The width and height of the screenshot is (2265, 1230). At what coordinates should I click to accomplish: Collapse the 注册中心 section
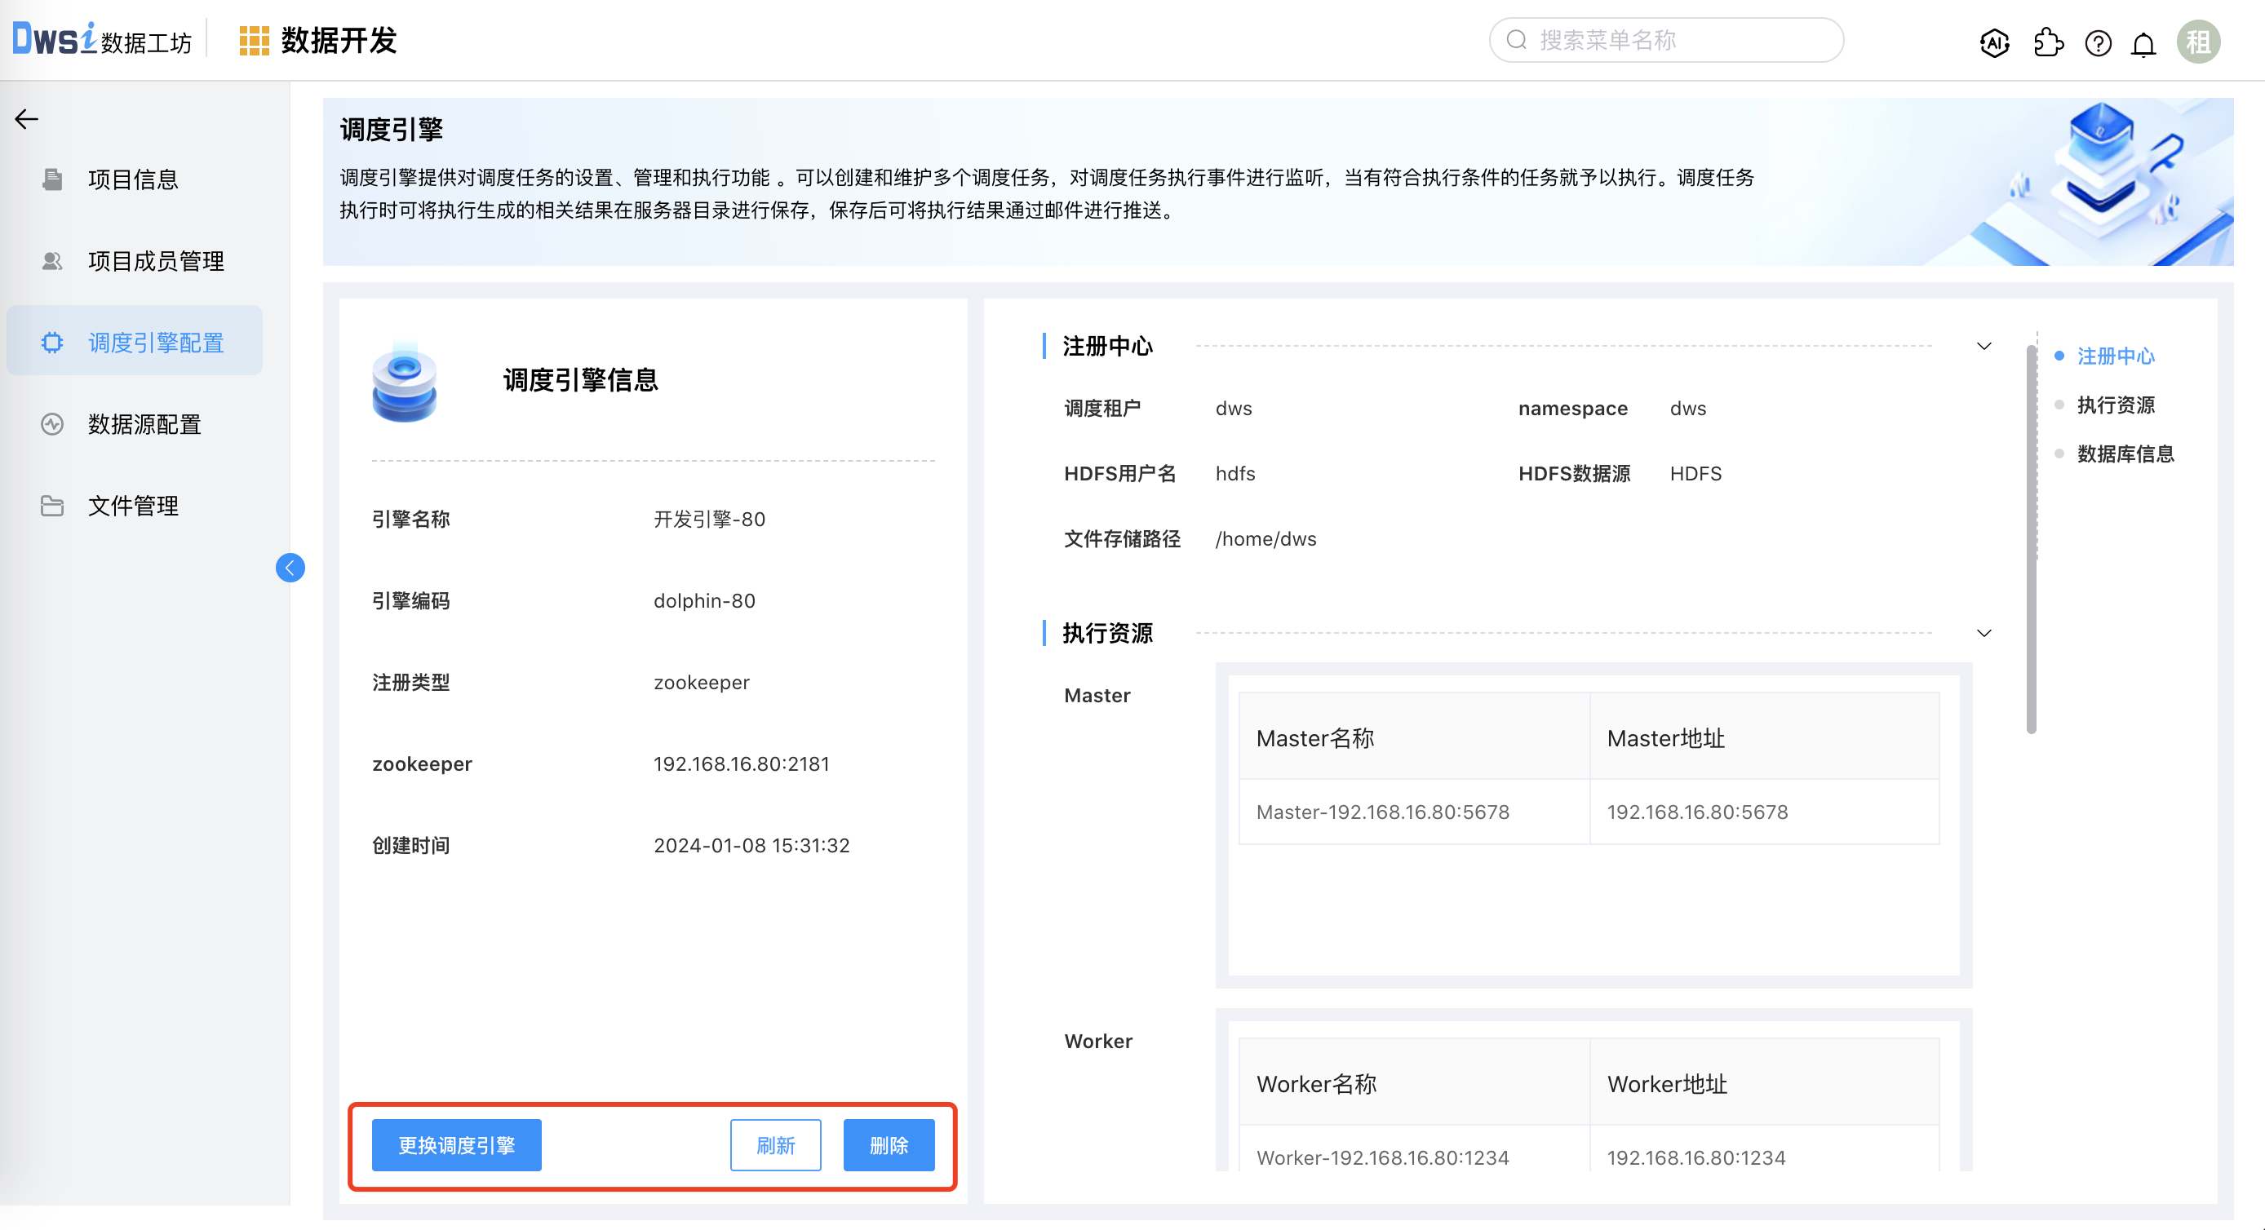(1984, 346)
